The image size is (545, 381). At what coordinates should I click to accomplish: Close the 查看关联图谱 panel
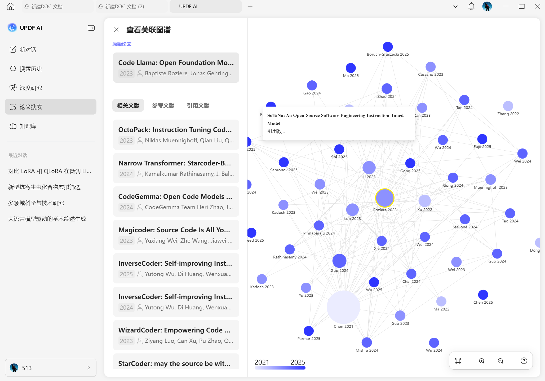coord(116,30)
